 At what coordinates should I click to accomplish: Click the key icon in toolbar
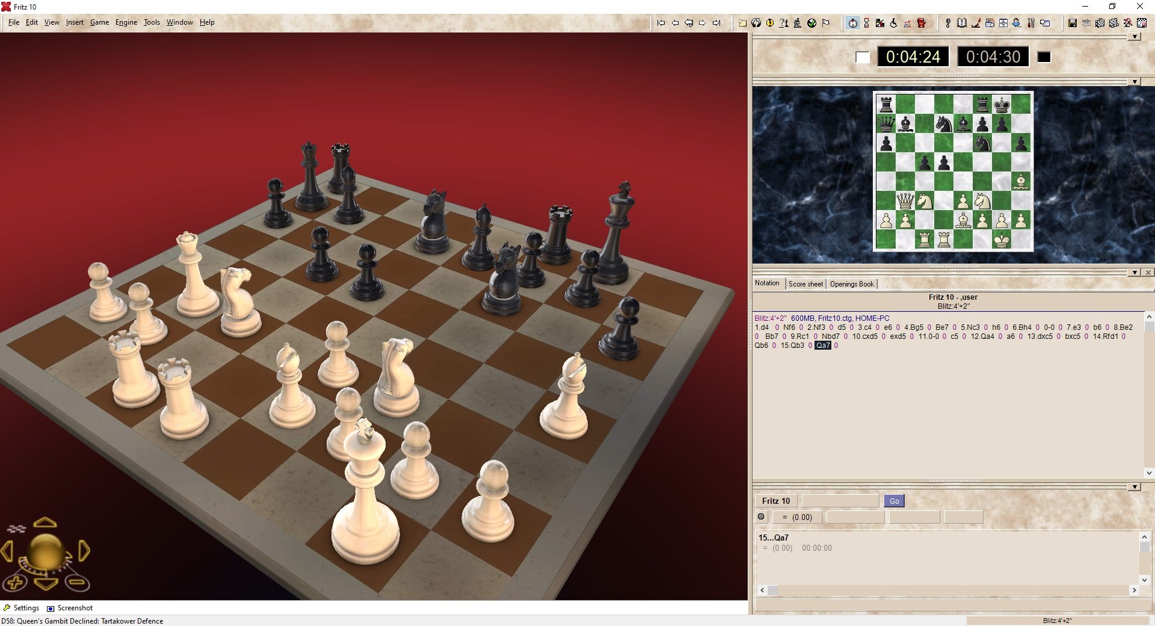[x=948, y=23]
